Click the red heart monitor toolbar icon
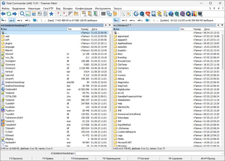The image size is (225, 161). [148, 14]
